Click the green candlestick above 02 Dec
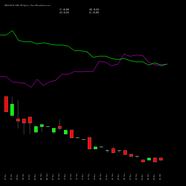Screen dimensions: 186x186 tap(149, 159)
